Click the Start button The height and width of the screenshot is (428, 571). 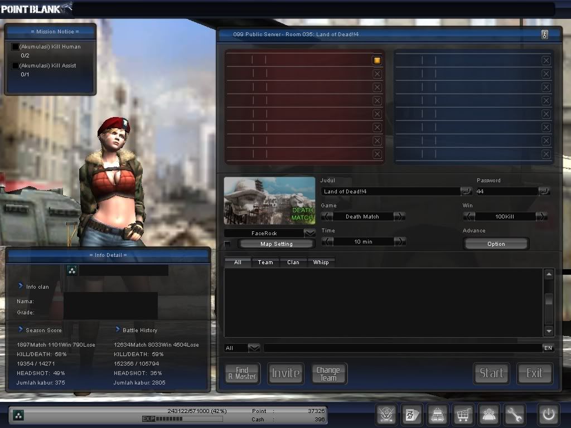tap(492, 373)
